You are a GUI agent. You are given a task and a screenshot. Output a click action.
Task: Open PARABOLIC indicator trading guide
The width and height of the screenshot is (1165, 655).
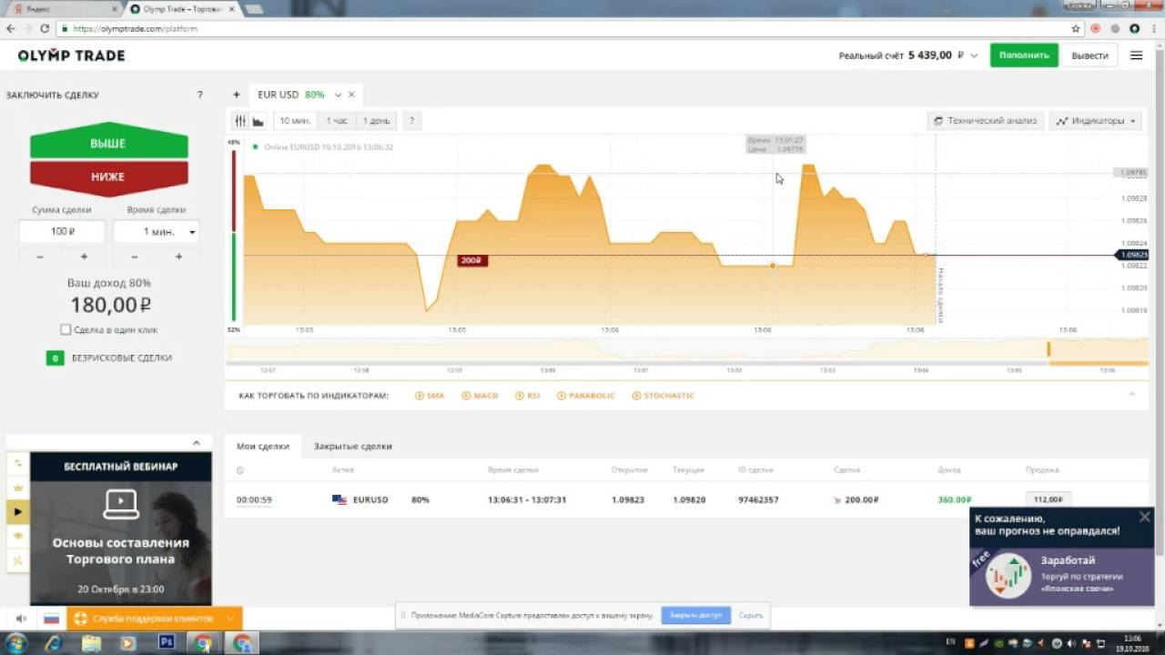coord(586,396)
